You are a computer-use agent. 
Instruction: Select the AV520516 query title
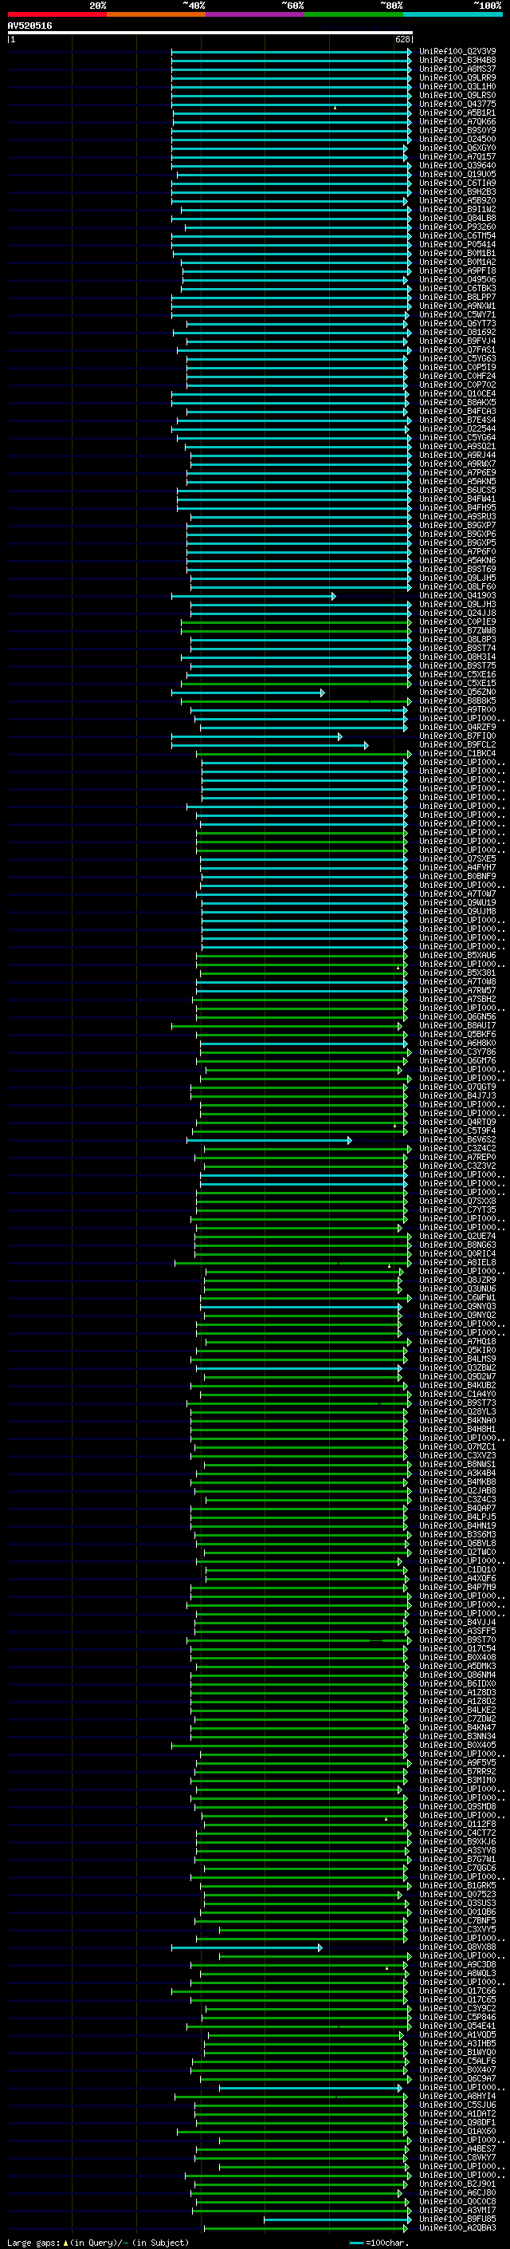[x=29, y=26]
